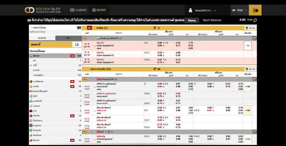Select the boxing sport with count 6
The image size is (286, 146).
(55, 111)
